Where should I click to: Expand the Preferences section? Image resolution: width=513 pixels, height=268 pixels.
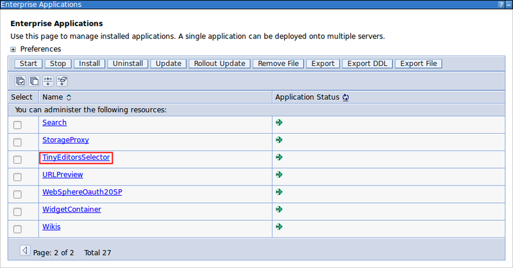tap(13, 49)
